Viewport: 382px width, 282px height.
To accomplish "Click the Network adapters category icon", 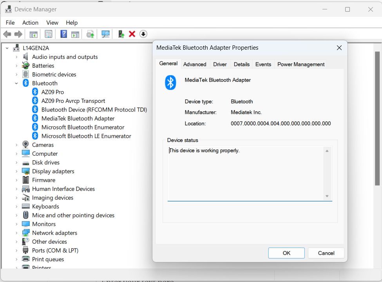I will click(x=25, y=233).
